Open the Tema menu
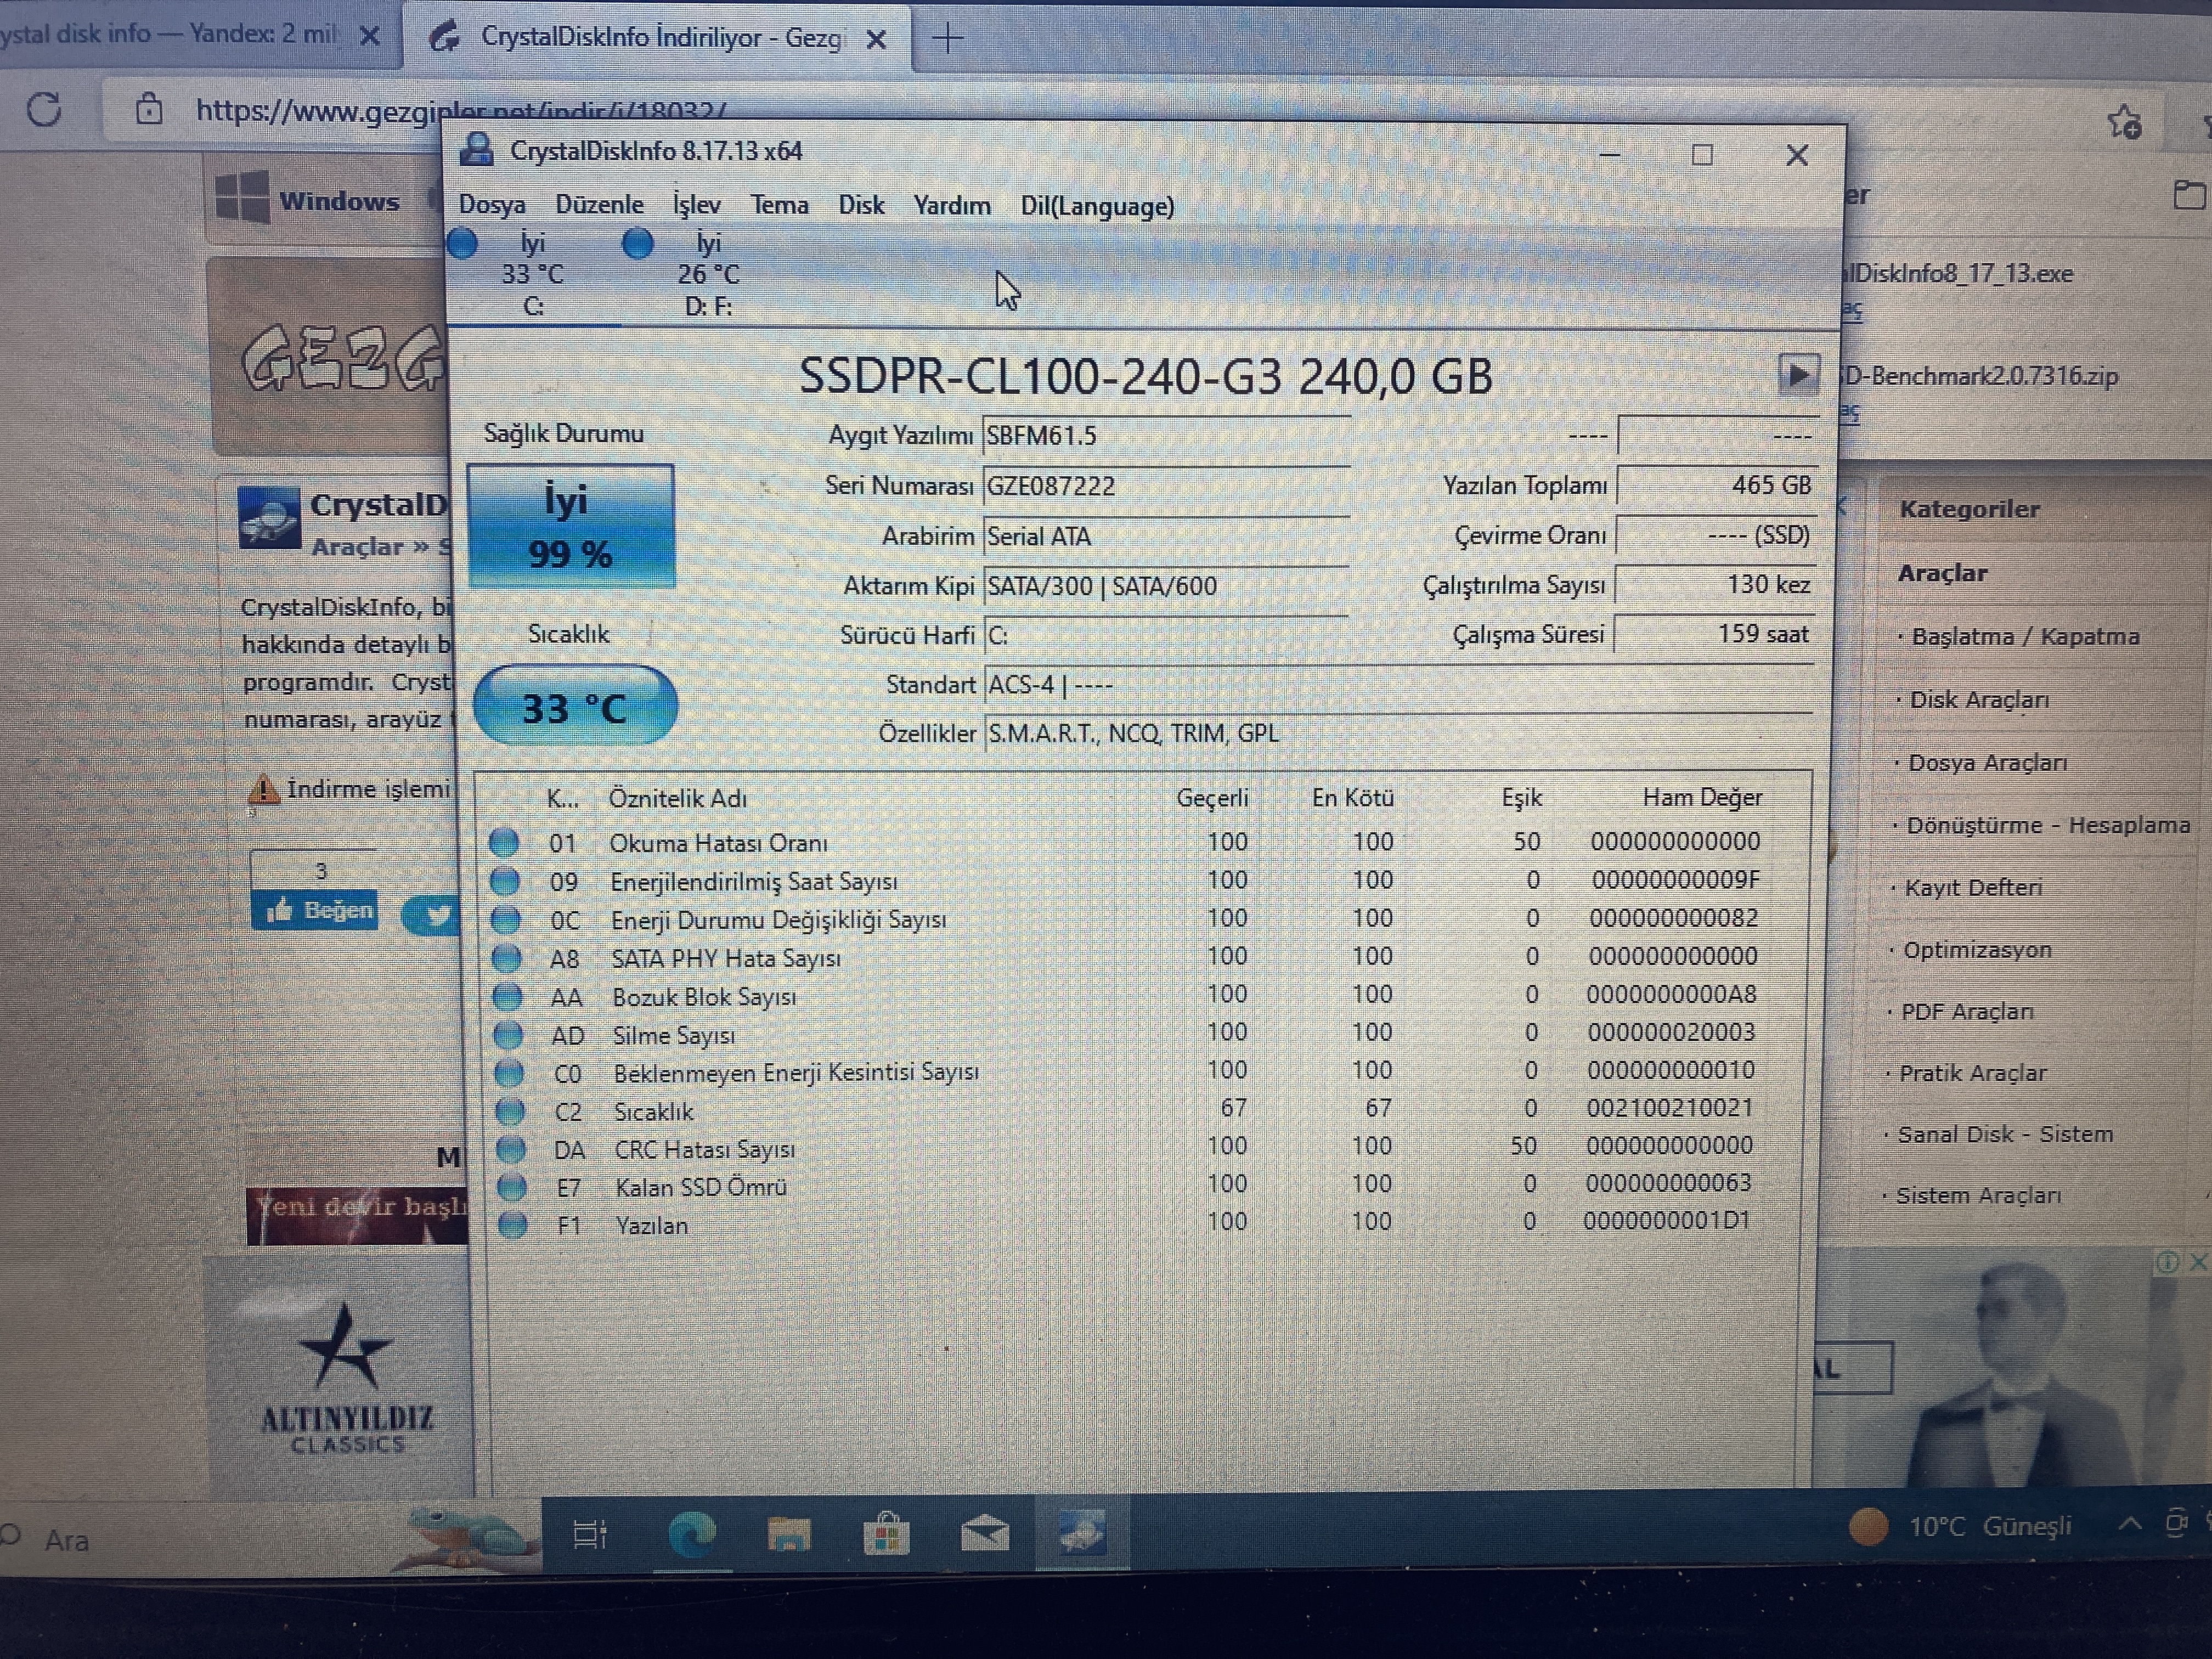Viewport: 2212px width, 1659px height. pos(779,205)
